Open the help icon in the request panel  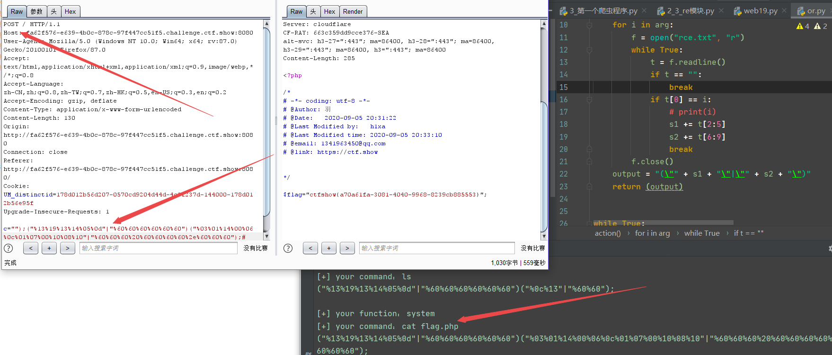pyautogui.click(x=9, y=248)
